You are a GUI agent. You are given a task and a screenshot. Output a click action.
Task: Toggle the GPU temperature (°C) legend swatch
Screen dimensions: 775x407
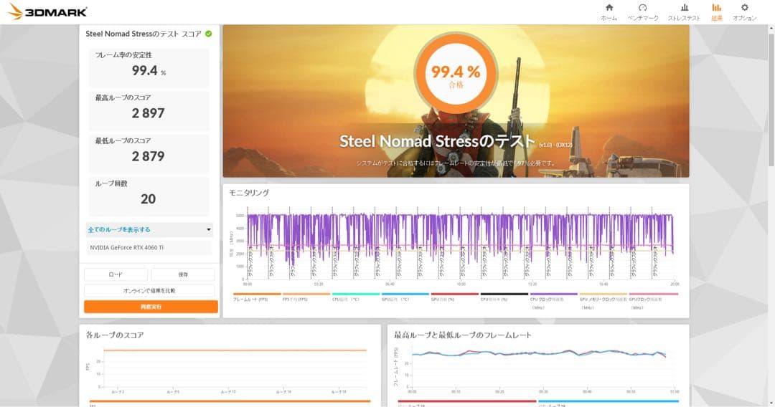(405, 294)
